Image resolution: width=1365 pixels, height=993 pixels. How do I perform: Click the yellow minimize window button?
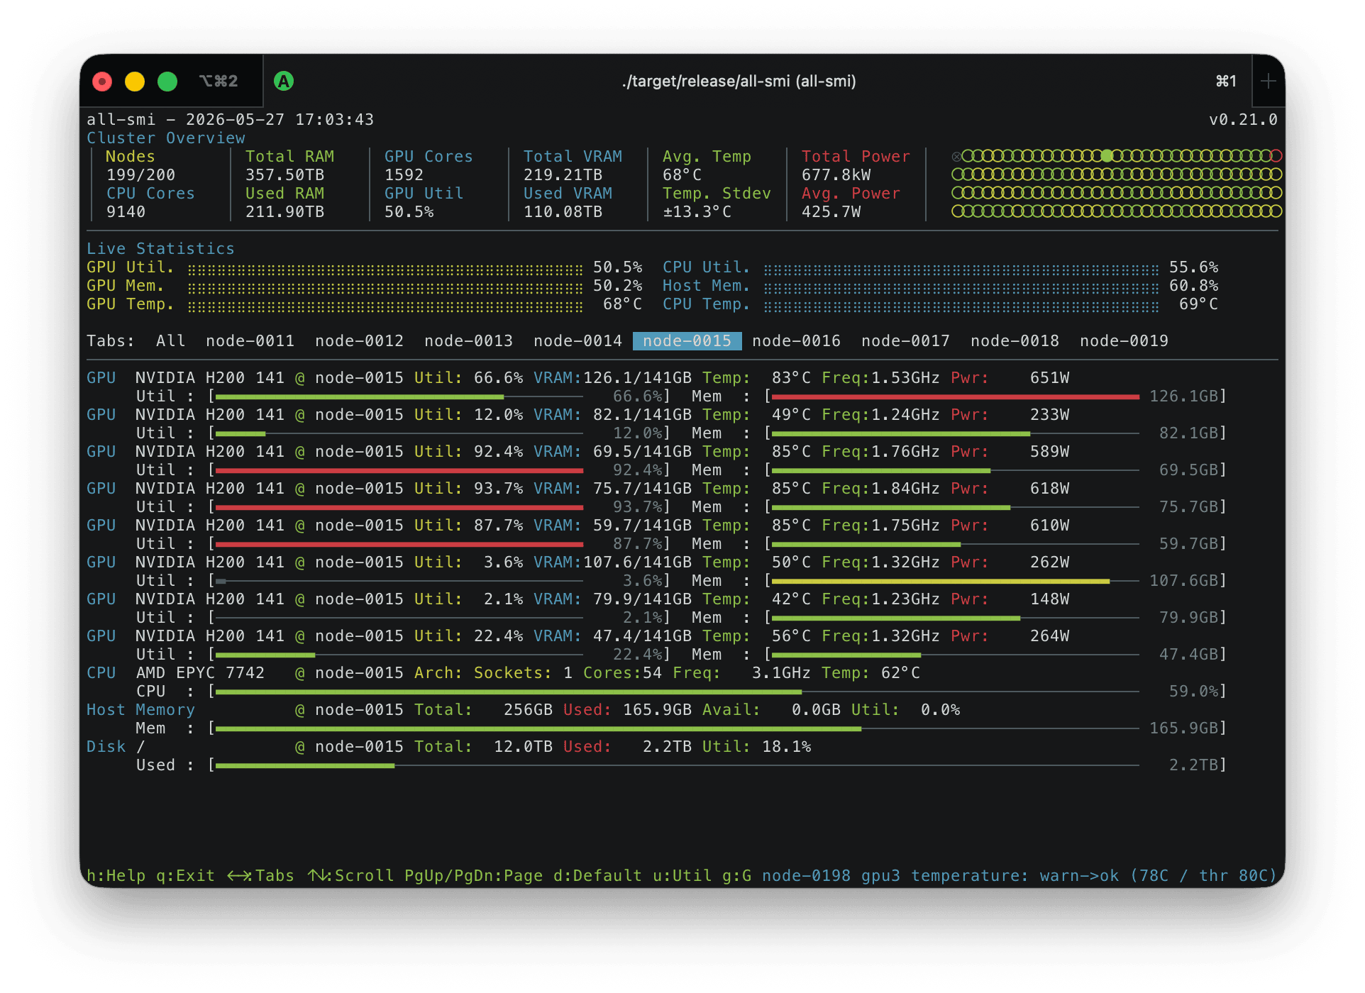(x=135, y=82)
